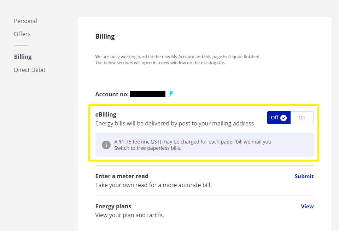
Task: Switch eBilling to On
Action: [x=302, y=118]
